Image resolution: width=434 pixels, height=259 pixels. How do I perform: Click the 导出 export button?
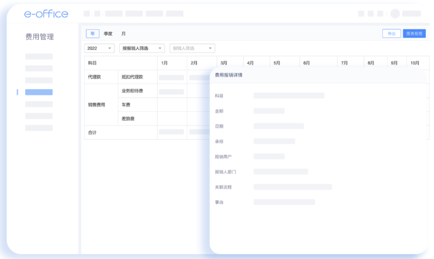(x=392, y=34)
